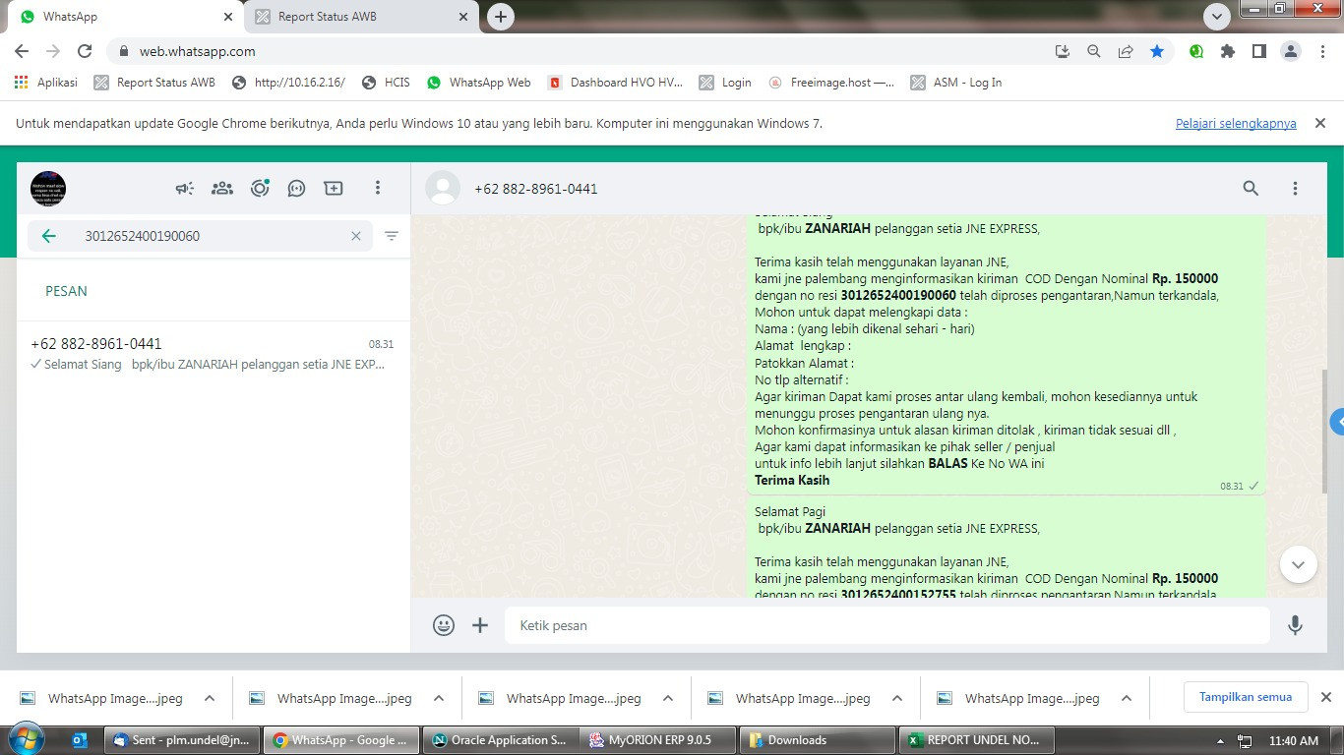Click the Pelajari selengkapnya link
Screen dimensions: 1344x755
[x=1236, y=124]
